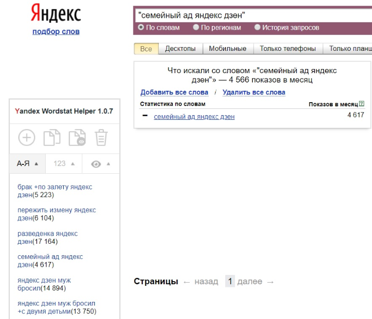
Task: Select семейный ад яндекс дзен(4 617) in helper list
Action: (50, 261)
